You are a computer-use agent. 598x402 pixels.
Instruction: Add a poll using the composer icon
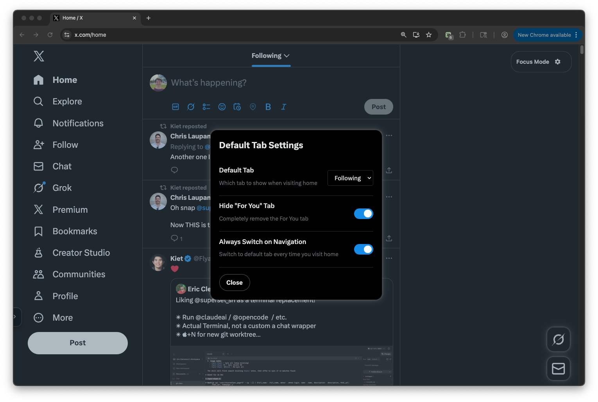tap(206, 107)
